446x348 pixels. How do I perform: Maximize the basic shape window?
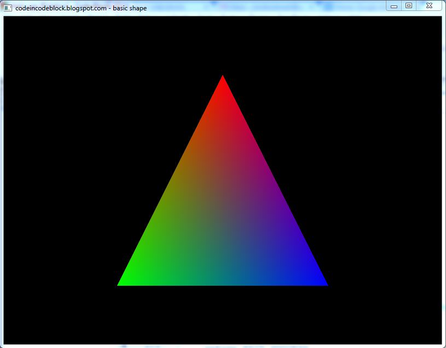click(x=409, y=5)
